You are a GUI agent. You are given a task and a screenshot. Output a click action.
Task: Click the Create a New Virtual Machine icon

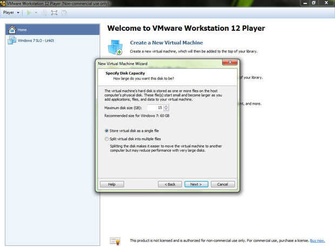pos(116,47)
